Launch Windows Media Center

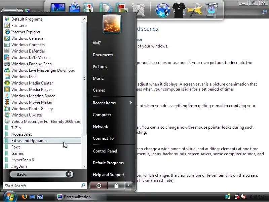[x=42, y=83]
